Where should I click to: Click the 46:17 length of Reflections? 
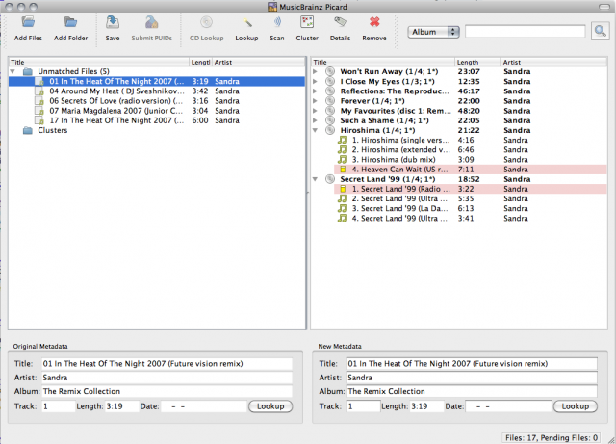pos(469,91)
